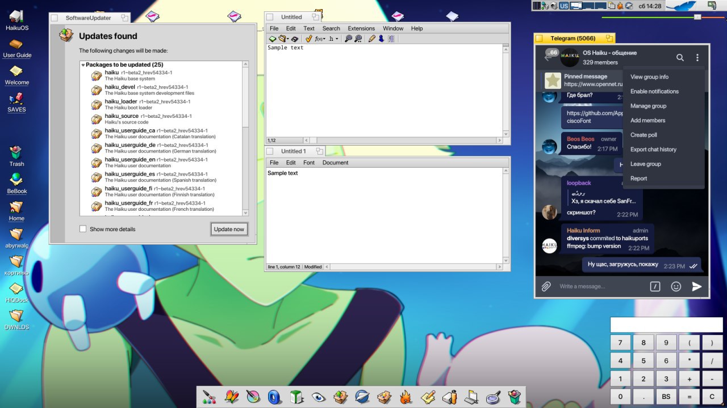Click the paperclip attach icon in Telegram
727x408 pixels.
coord(546,286)
